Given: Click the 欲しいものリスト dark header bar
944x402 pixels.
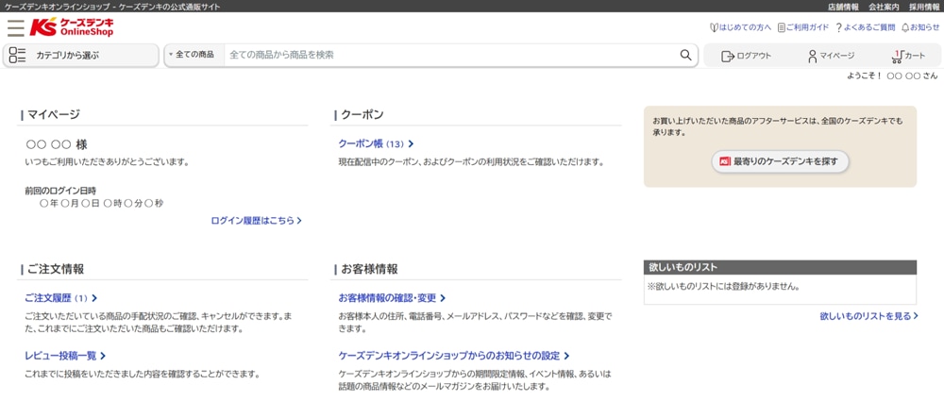Looking at the screenshot, I should coord(781,267).
